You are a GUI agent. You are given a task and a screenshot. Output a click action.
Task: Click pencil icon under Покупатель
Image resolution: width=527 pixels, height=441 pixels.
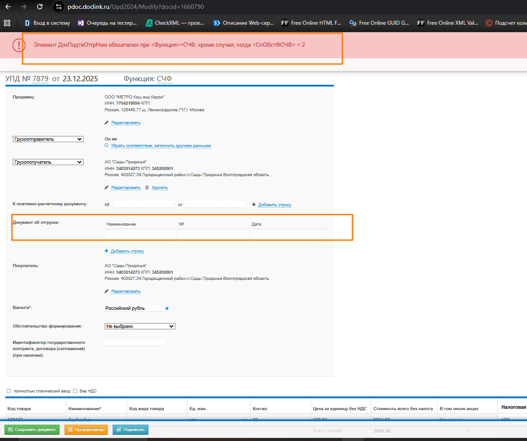coord(106,291)
